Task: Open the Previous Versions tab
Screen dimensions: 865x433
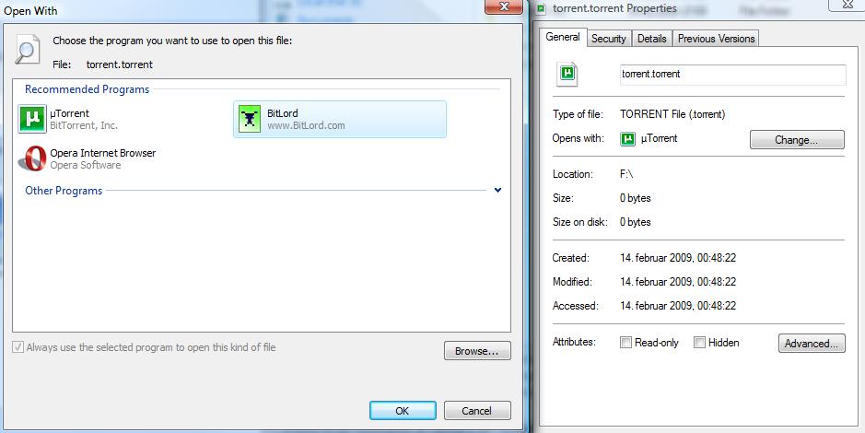Action: click(x=716, y=39)
